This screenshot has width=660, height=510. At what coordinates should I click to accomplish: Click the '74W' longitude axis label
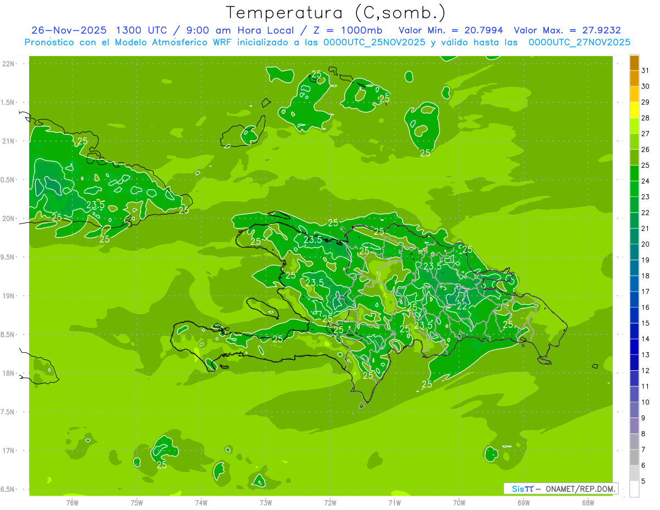(x=201, y=502)
